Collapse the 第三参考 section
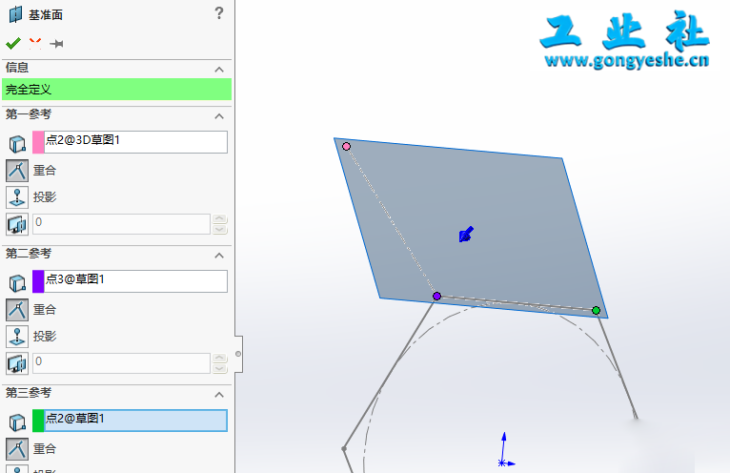 tap(219, 395)
